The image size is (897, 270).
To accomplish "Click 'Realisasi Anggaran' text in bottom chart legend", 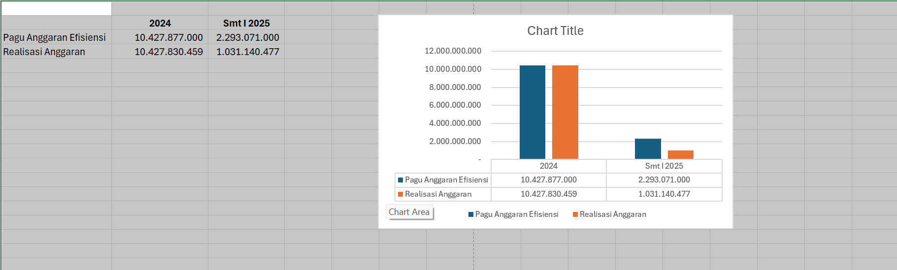I will pos(613,214).
